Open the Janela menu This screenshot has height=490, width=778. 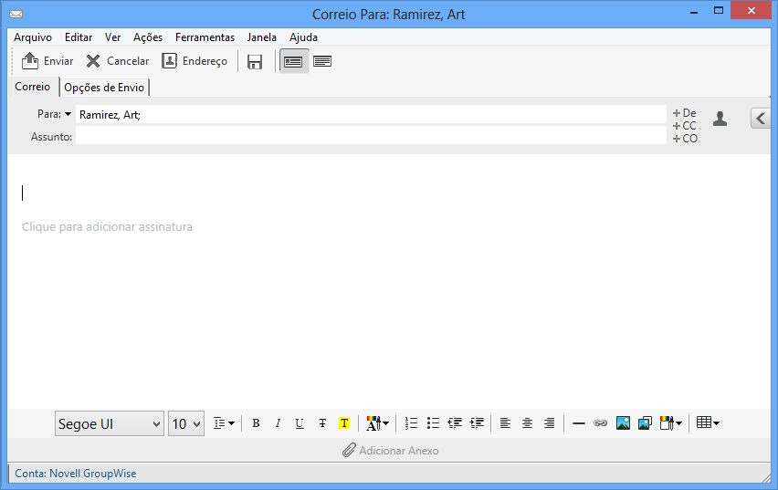pyautogui.click(x=261, y=37)
